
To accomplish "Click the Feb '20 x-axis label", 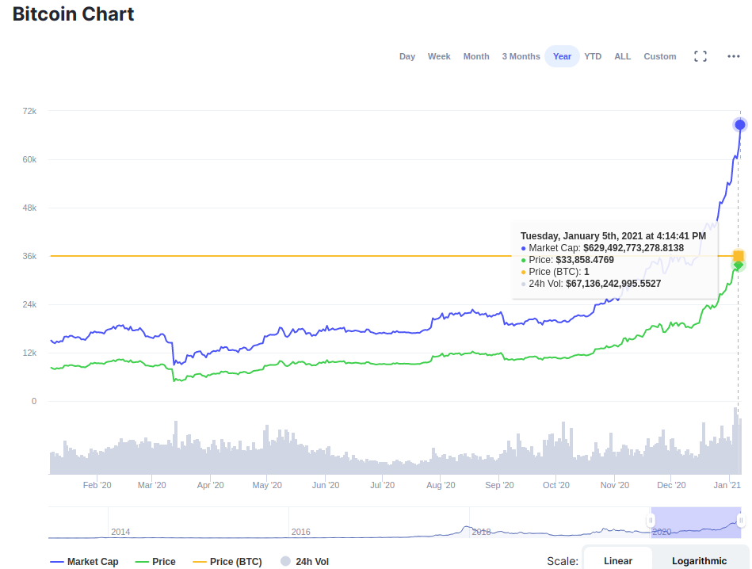I will pyautogui.click(x=97, y=485).
